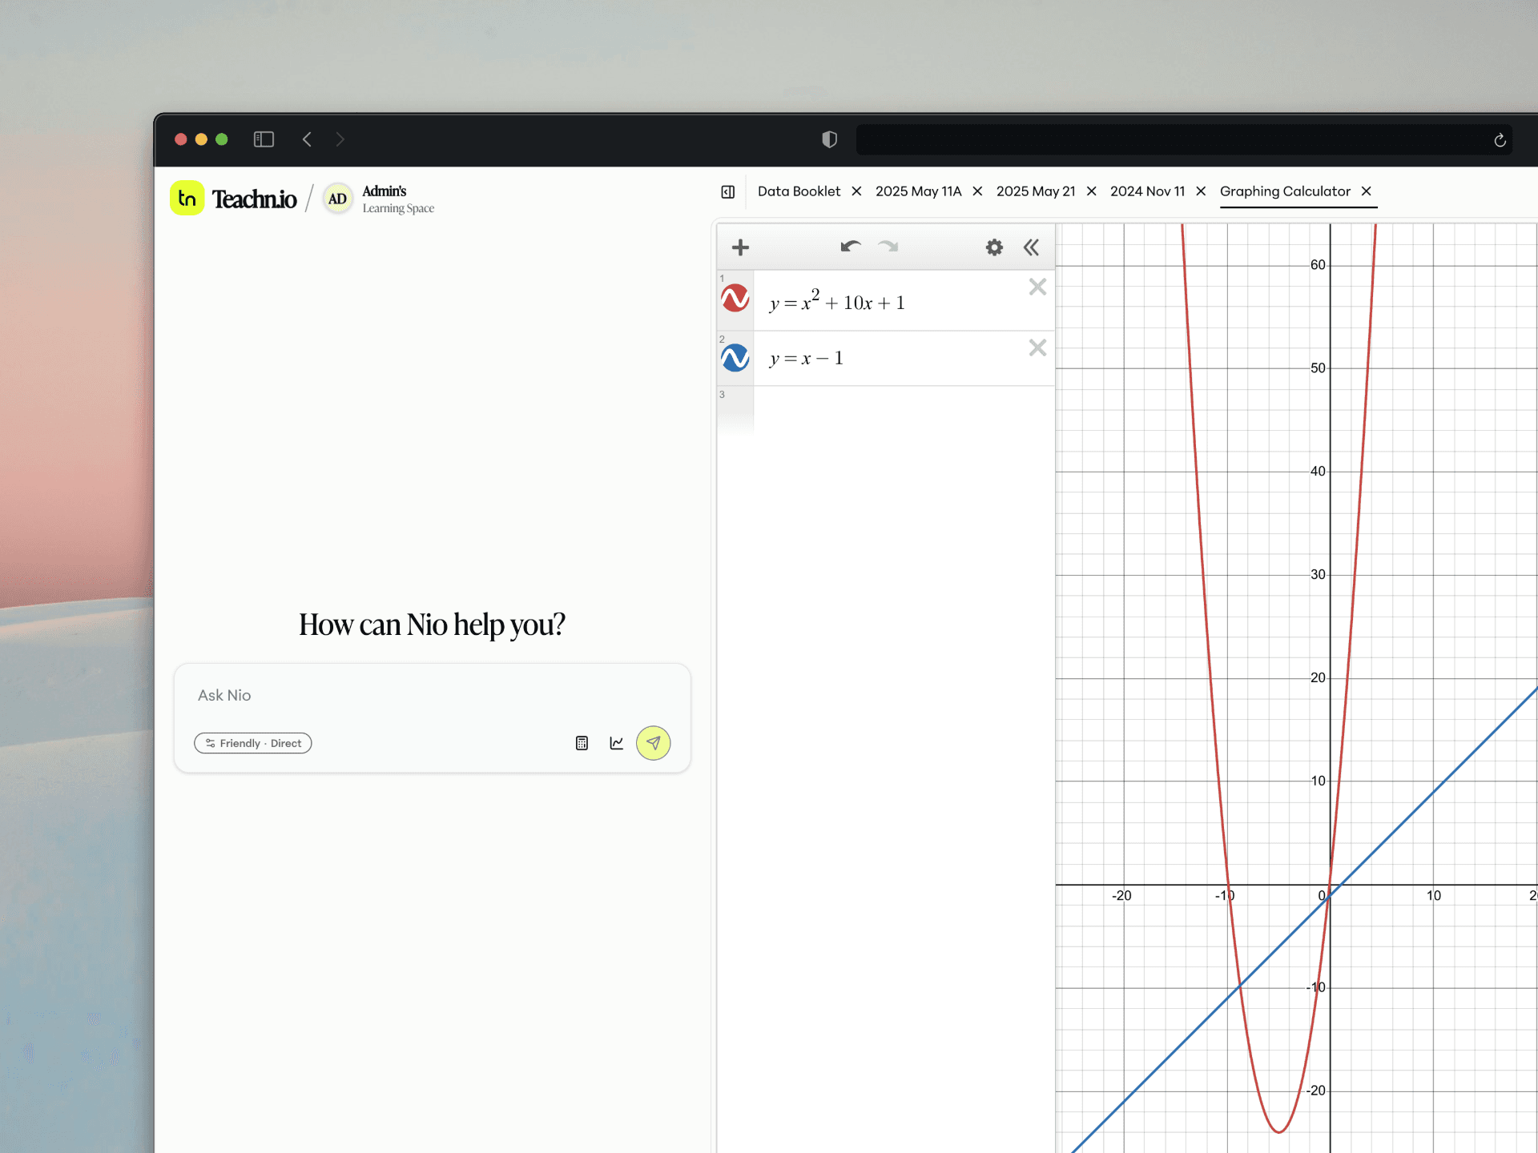Switch to the 2025 May 21 tab

pyautogui.click(x=1036, y=191)
